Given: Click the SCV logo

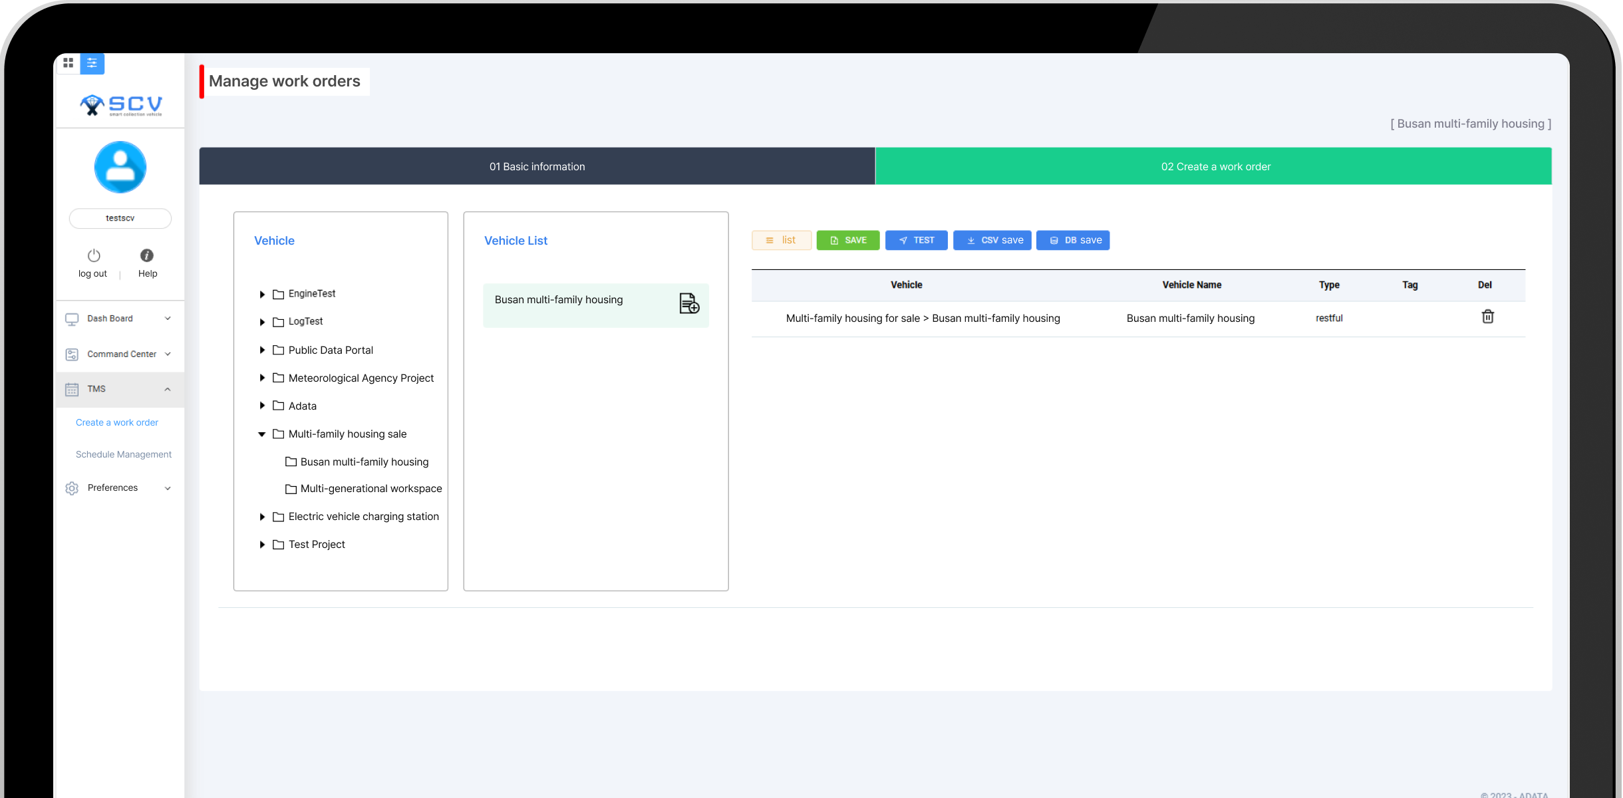Looking at the screenshot, I should pos(120,105).
